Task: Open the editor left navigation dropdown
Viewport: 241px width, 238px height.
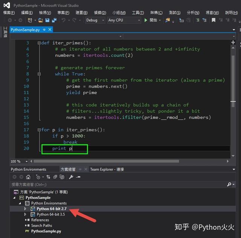Action: (120, 37)
